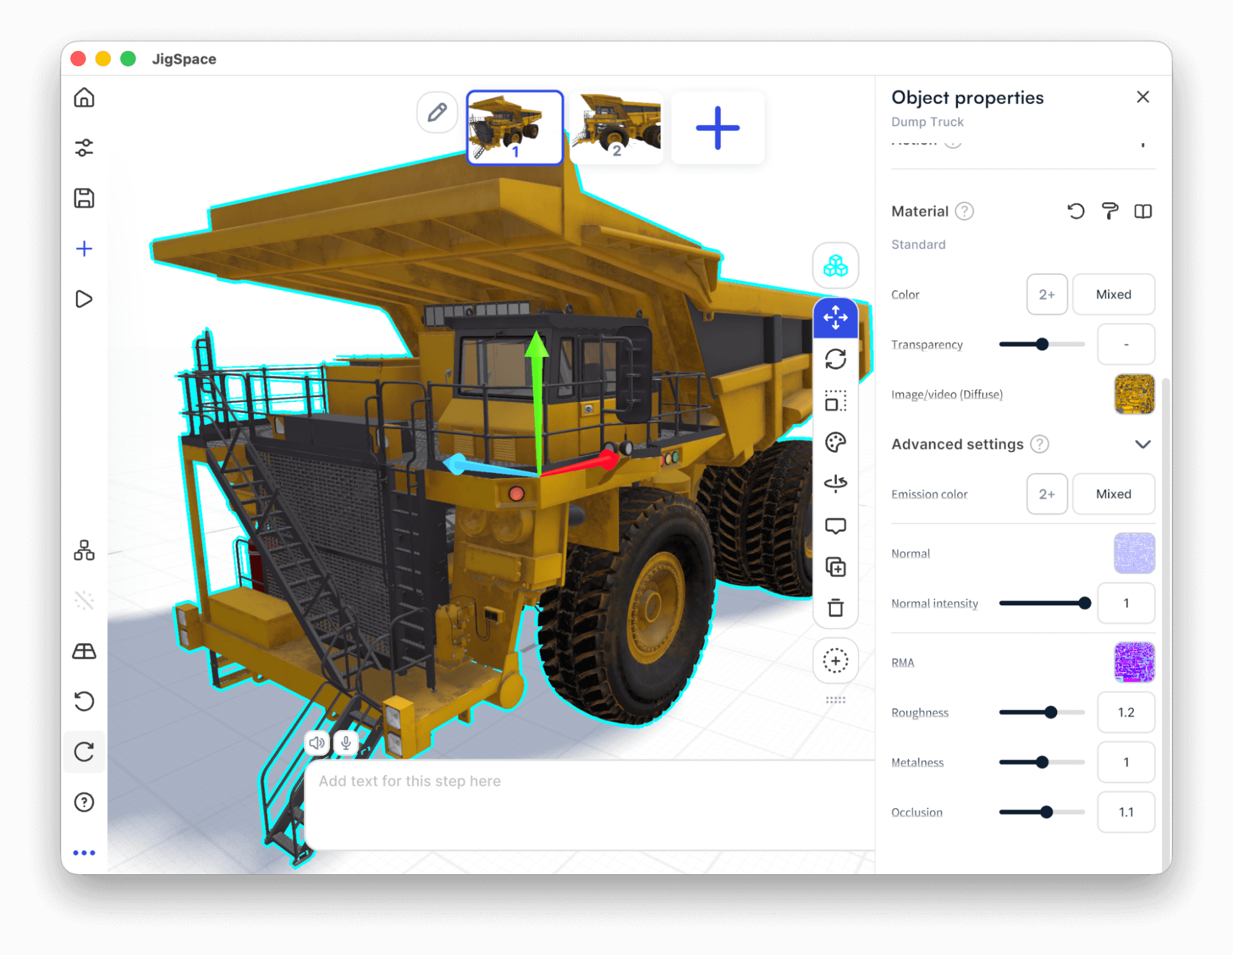The height and width of the screenshot is (955, 1233).
Task: Add a new step with plus button
Action: click(x=717, y=128)
